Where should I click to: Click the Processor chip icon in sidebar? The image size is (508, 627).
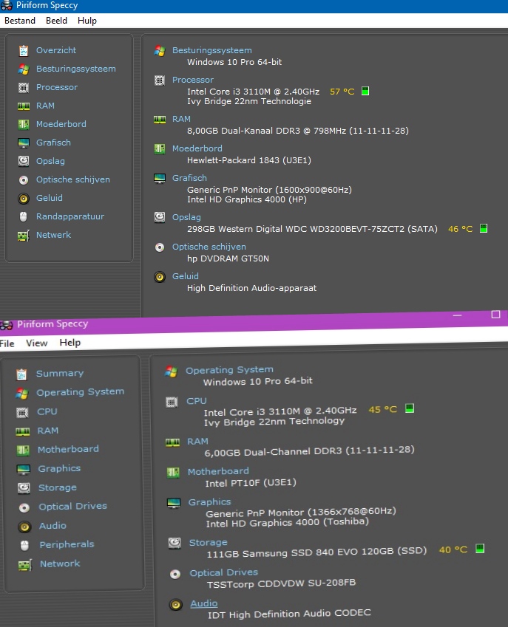24,88
